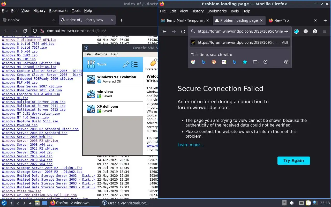Open the Windows 7 Ultimate HP OEM.iso link
The image size is (331, 207).
pos(29,40)
